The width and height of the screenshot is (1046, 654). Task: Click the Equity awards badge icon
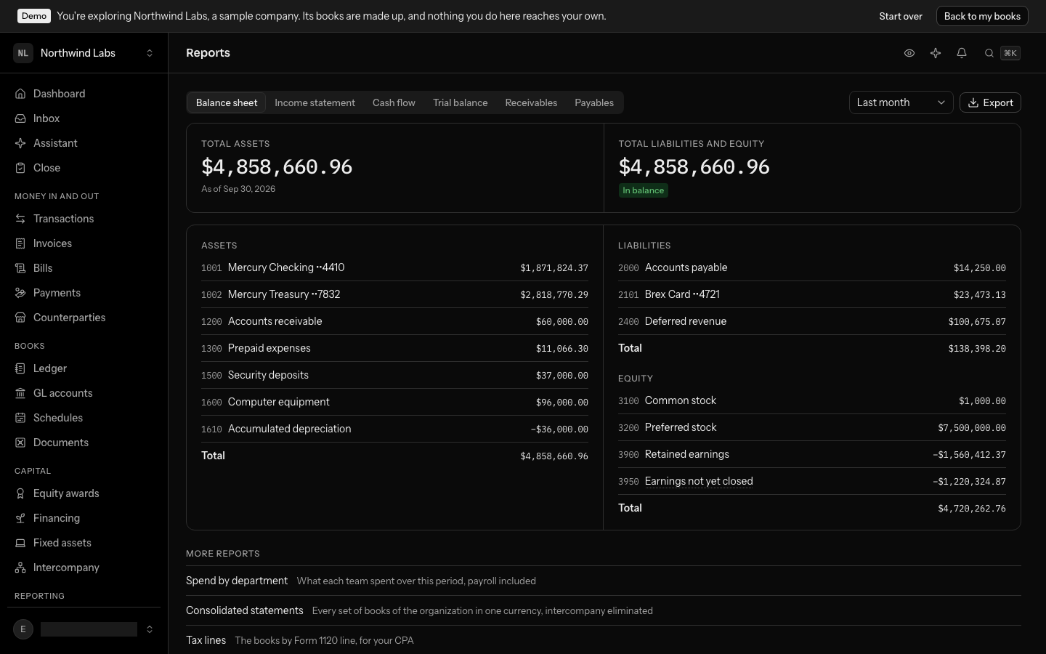(x=20, y=493)
